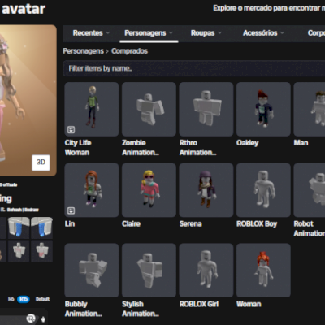Open the Bubbly Animation pack thumbnail

click(92, 270)
